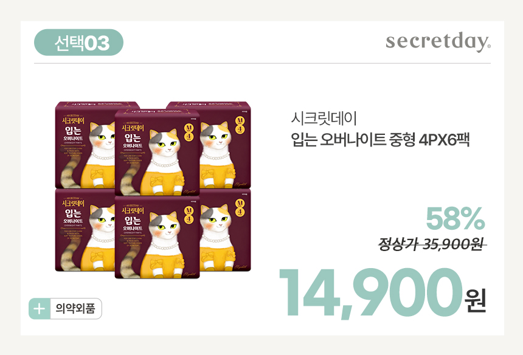Screen dimensions: 523x355
Task: Select the 의약외품 label tag
Action: point(75,309)
